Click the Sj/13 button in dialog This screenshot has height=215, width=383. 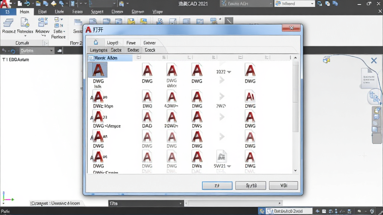pyautogui.click(x=251, y=186)
